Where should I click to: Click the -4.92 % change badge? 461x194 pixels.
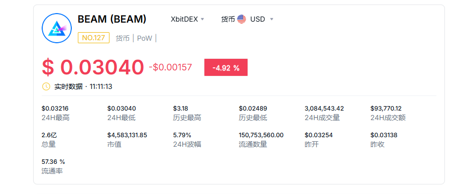(226, 67)
